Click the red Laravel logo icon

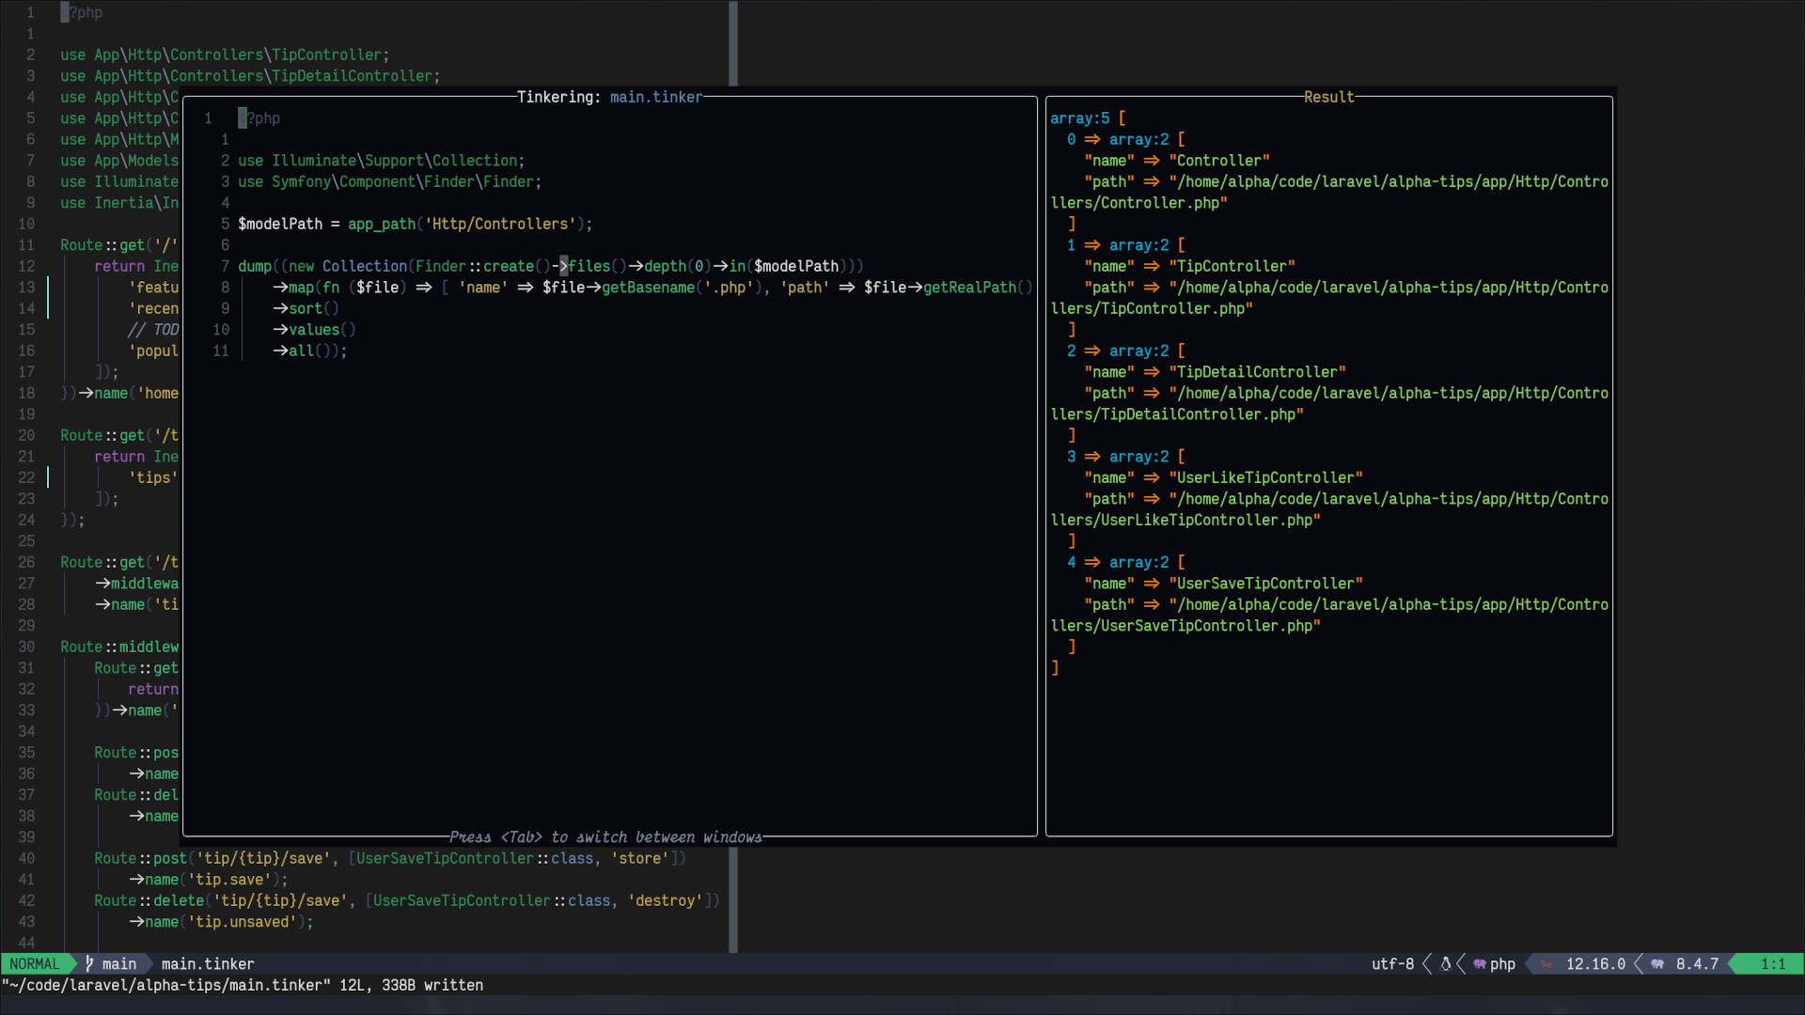(1546, 964)
